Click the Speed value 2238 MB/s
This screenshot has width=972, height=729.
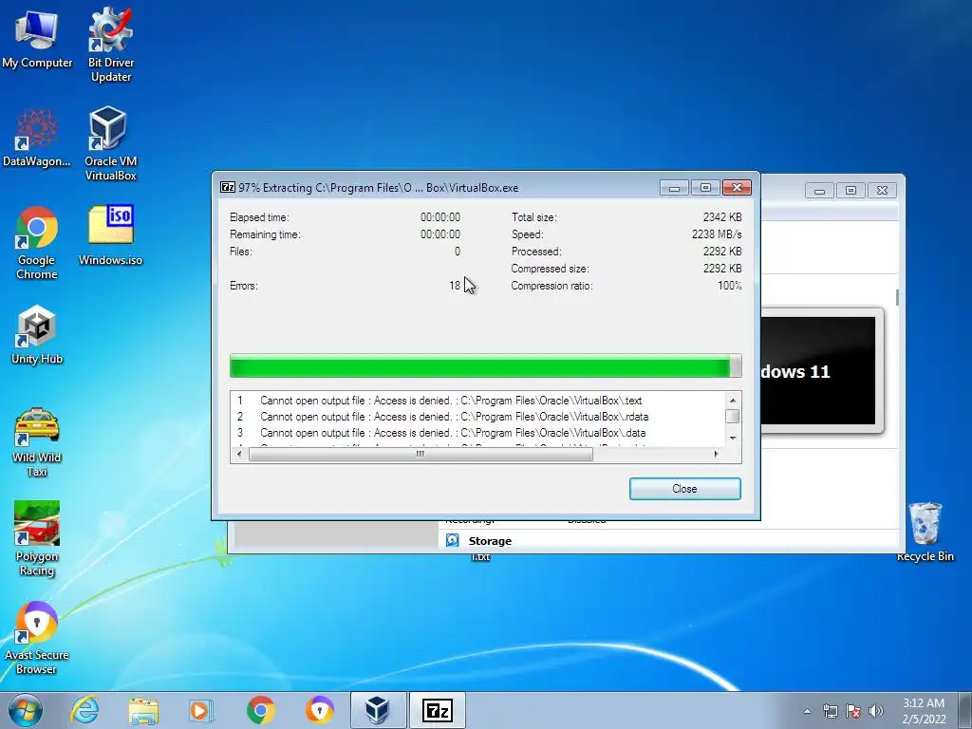click(x=717, y=234)
